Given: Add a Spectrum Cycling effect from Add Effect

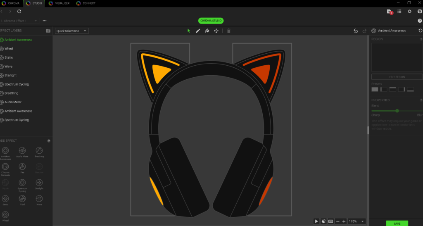Looking at the screenshot, I should (22, 186).
